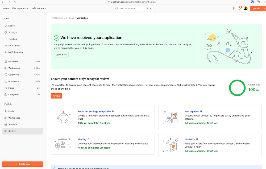Screen dimensions: 266x169
Task: Open the user avatar menu
Action: [246, 8]
